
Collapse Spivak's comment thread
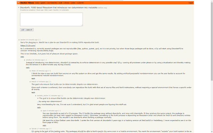[x=50, y=129]
